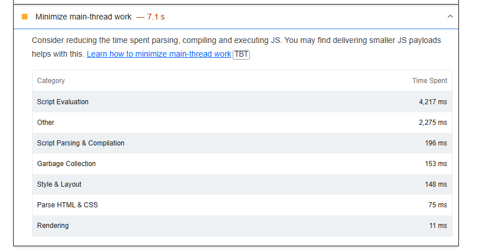Click the 153 ms time value
495x252 pixels.
click(x=436, y=164)
